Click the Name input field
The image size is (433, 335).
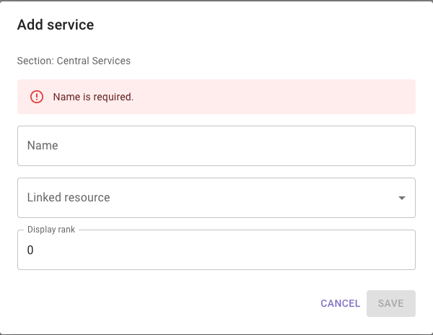tap(216, 146)
